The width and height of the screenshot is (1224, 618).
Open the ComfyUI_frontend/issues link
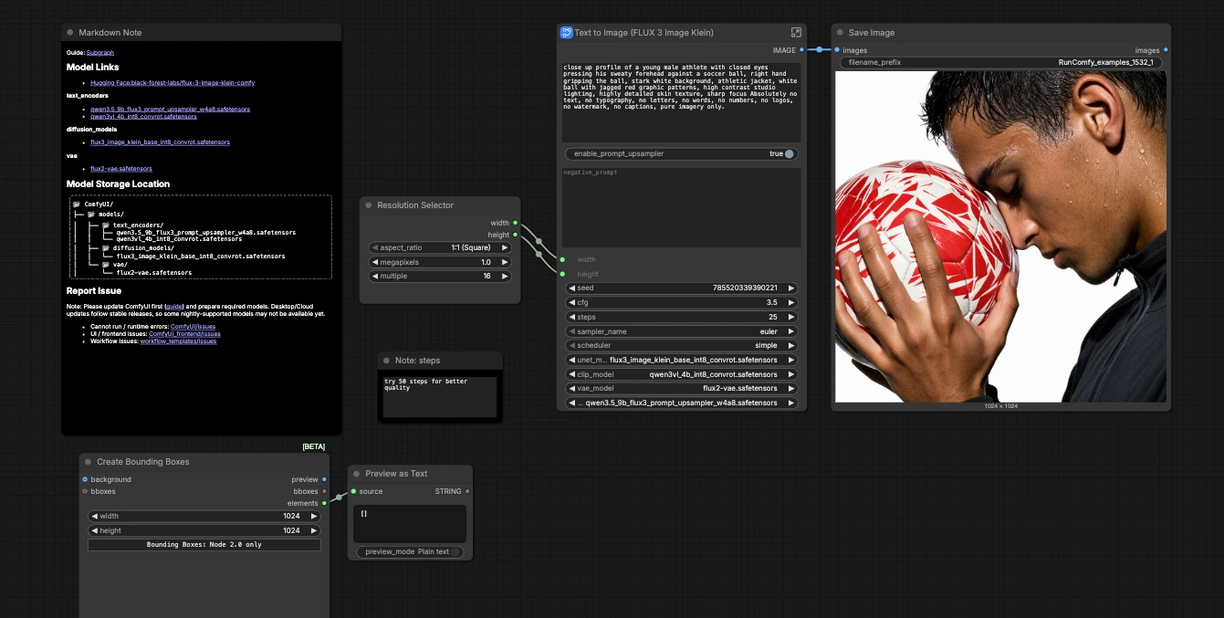(184, 334)
